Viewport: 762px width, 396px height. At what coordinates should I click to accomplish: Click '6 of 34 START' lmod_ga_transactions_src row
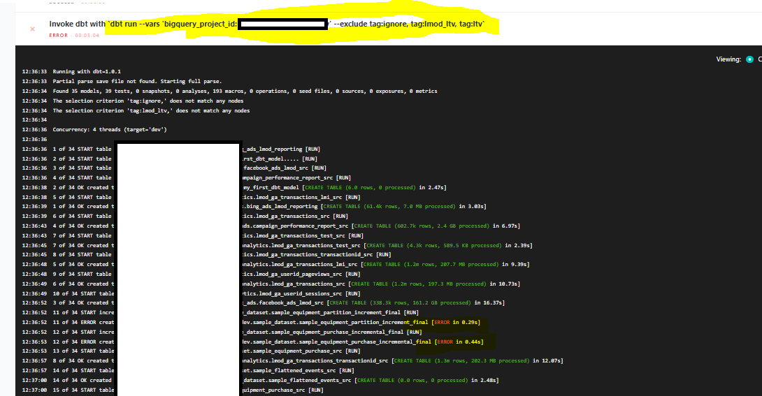coord(185,216)
